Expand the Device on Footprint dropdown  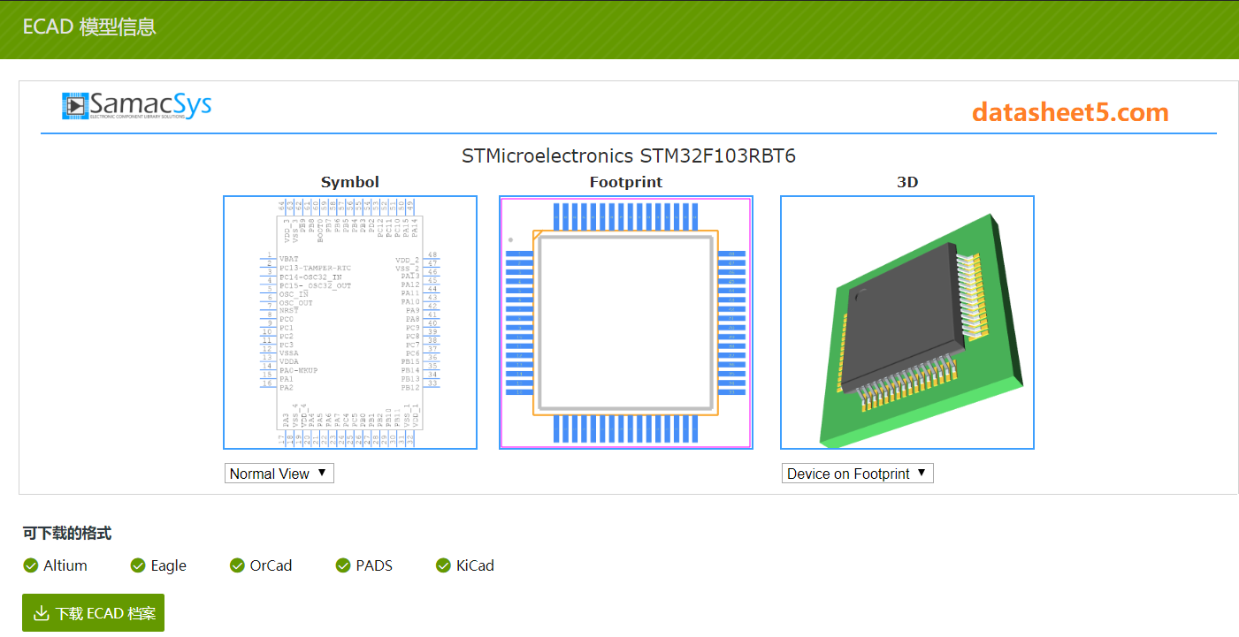[858, 474]
